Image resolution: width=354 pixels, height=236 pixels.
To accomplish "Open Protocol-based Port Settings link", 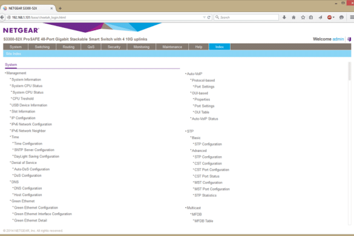I will [x=205, y=87].
